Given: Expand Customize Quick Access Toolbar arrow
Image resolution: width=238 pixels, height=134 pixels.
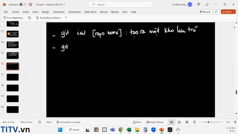Looking at the screenshot, I should coord(66,17).
